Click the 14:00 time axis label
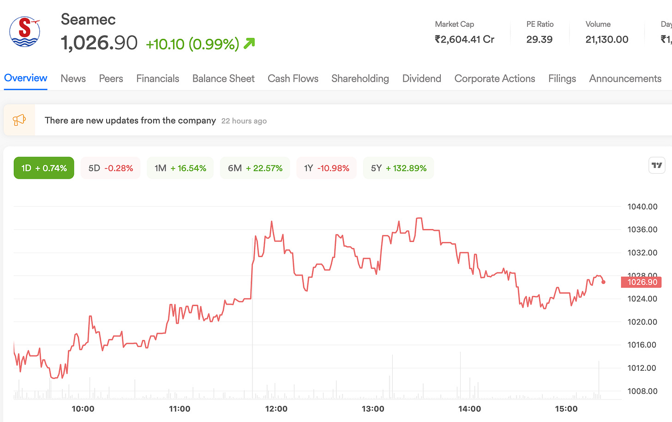Screen dimensions: 672x422 (x=469, y=409)
